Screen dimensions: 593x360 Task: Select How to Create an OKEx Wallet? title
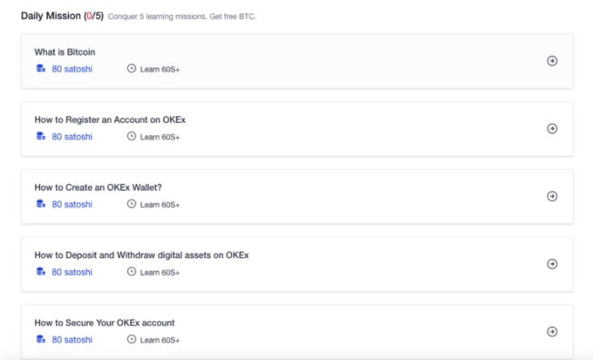point(98,187)
